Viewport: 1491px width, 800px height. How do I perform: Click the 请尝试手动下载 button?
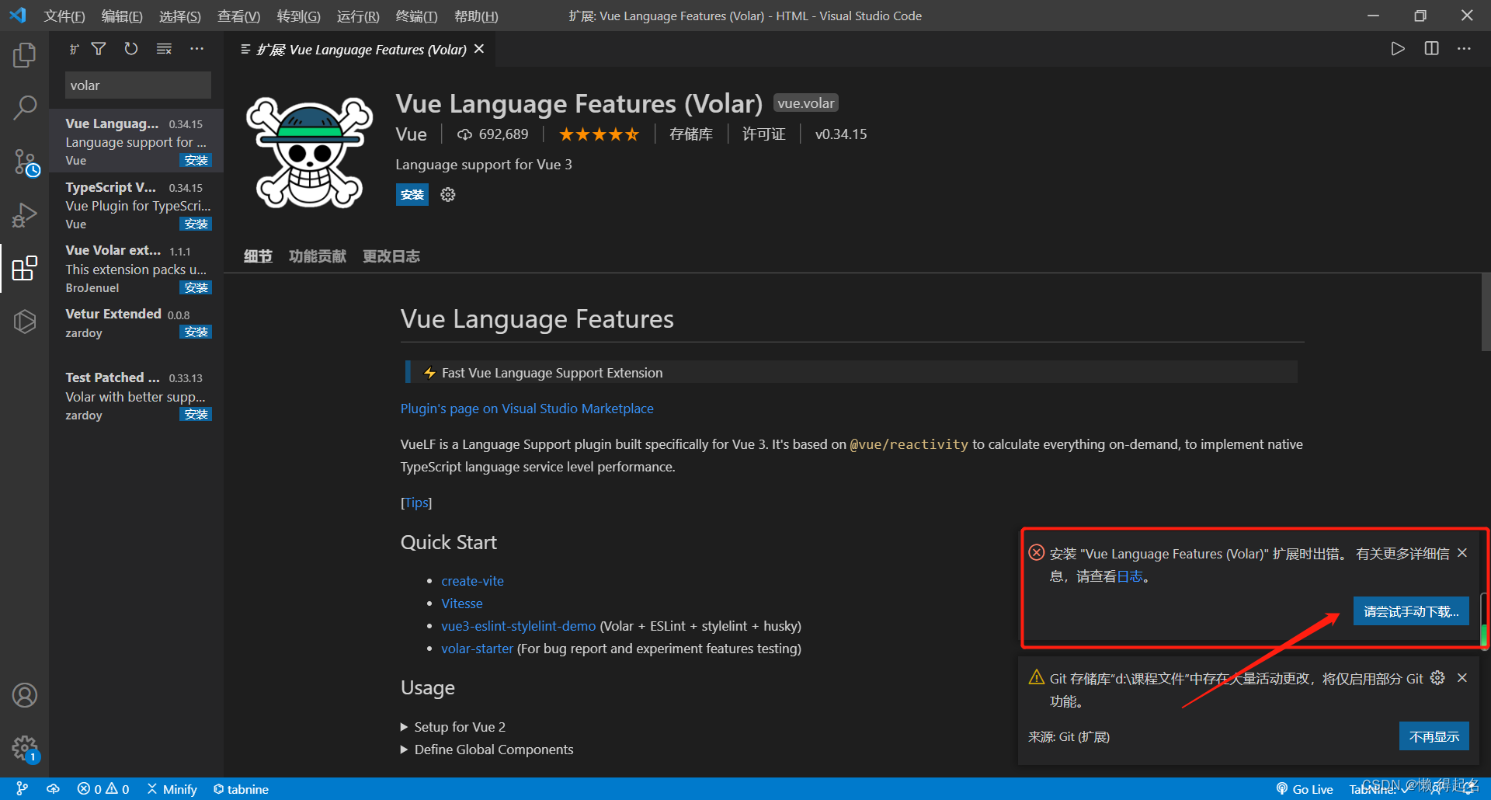pos(1410,611)
